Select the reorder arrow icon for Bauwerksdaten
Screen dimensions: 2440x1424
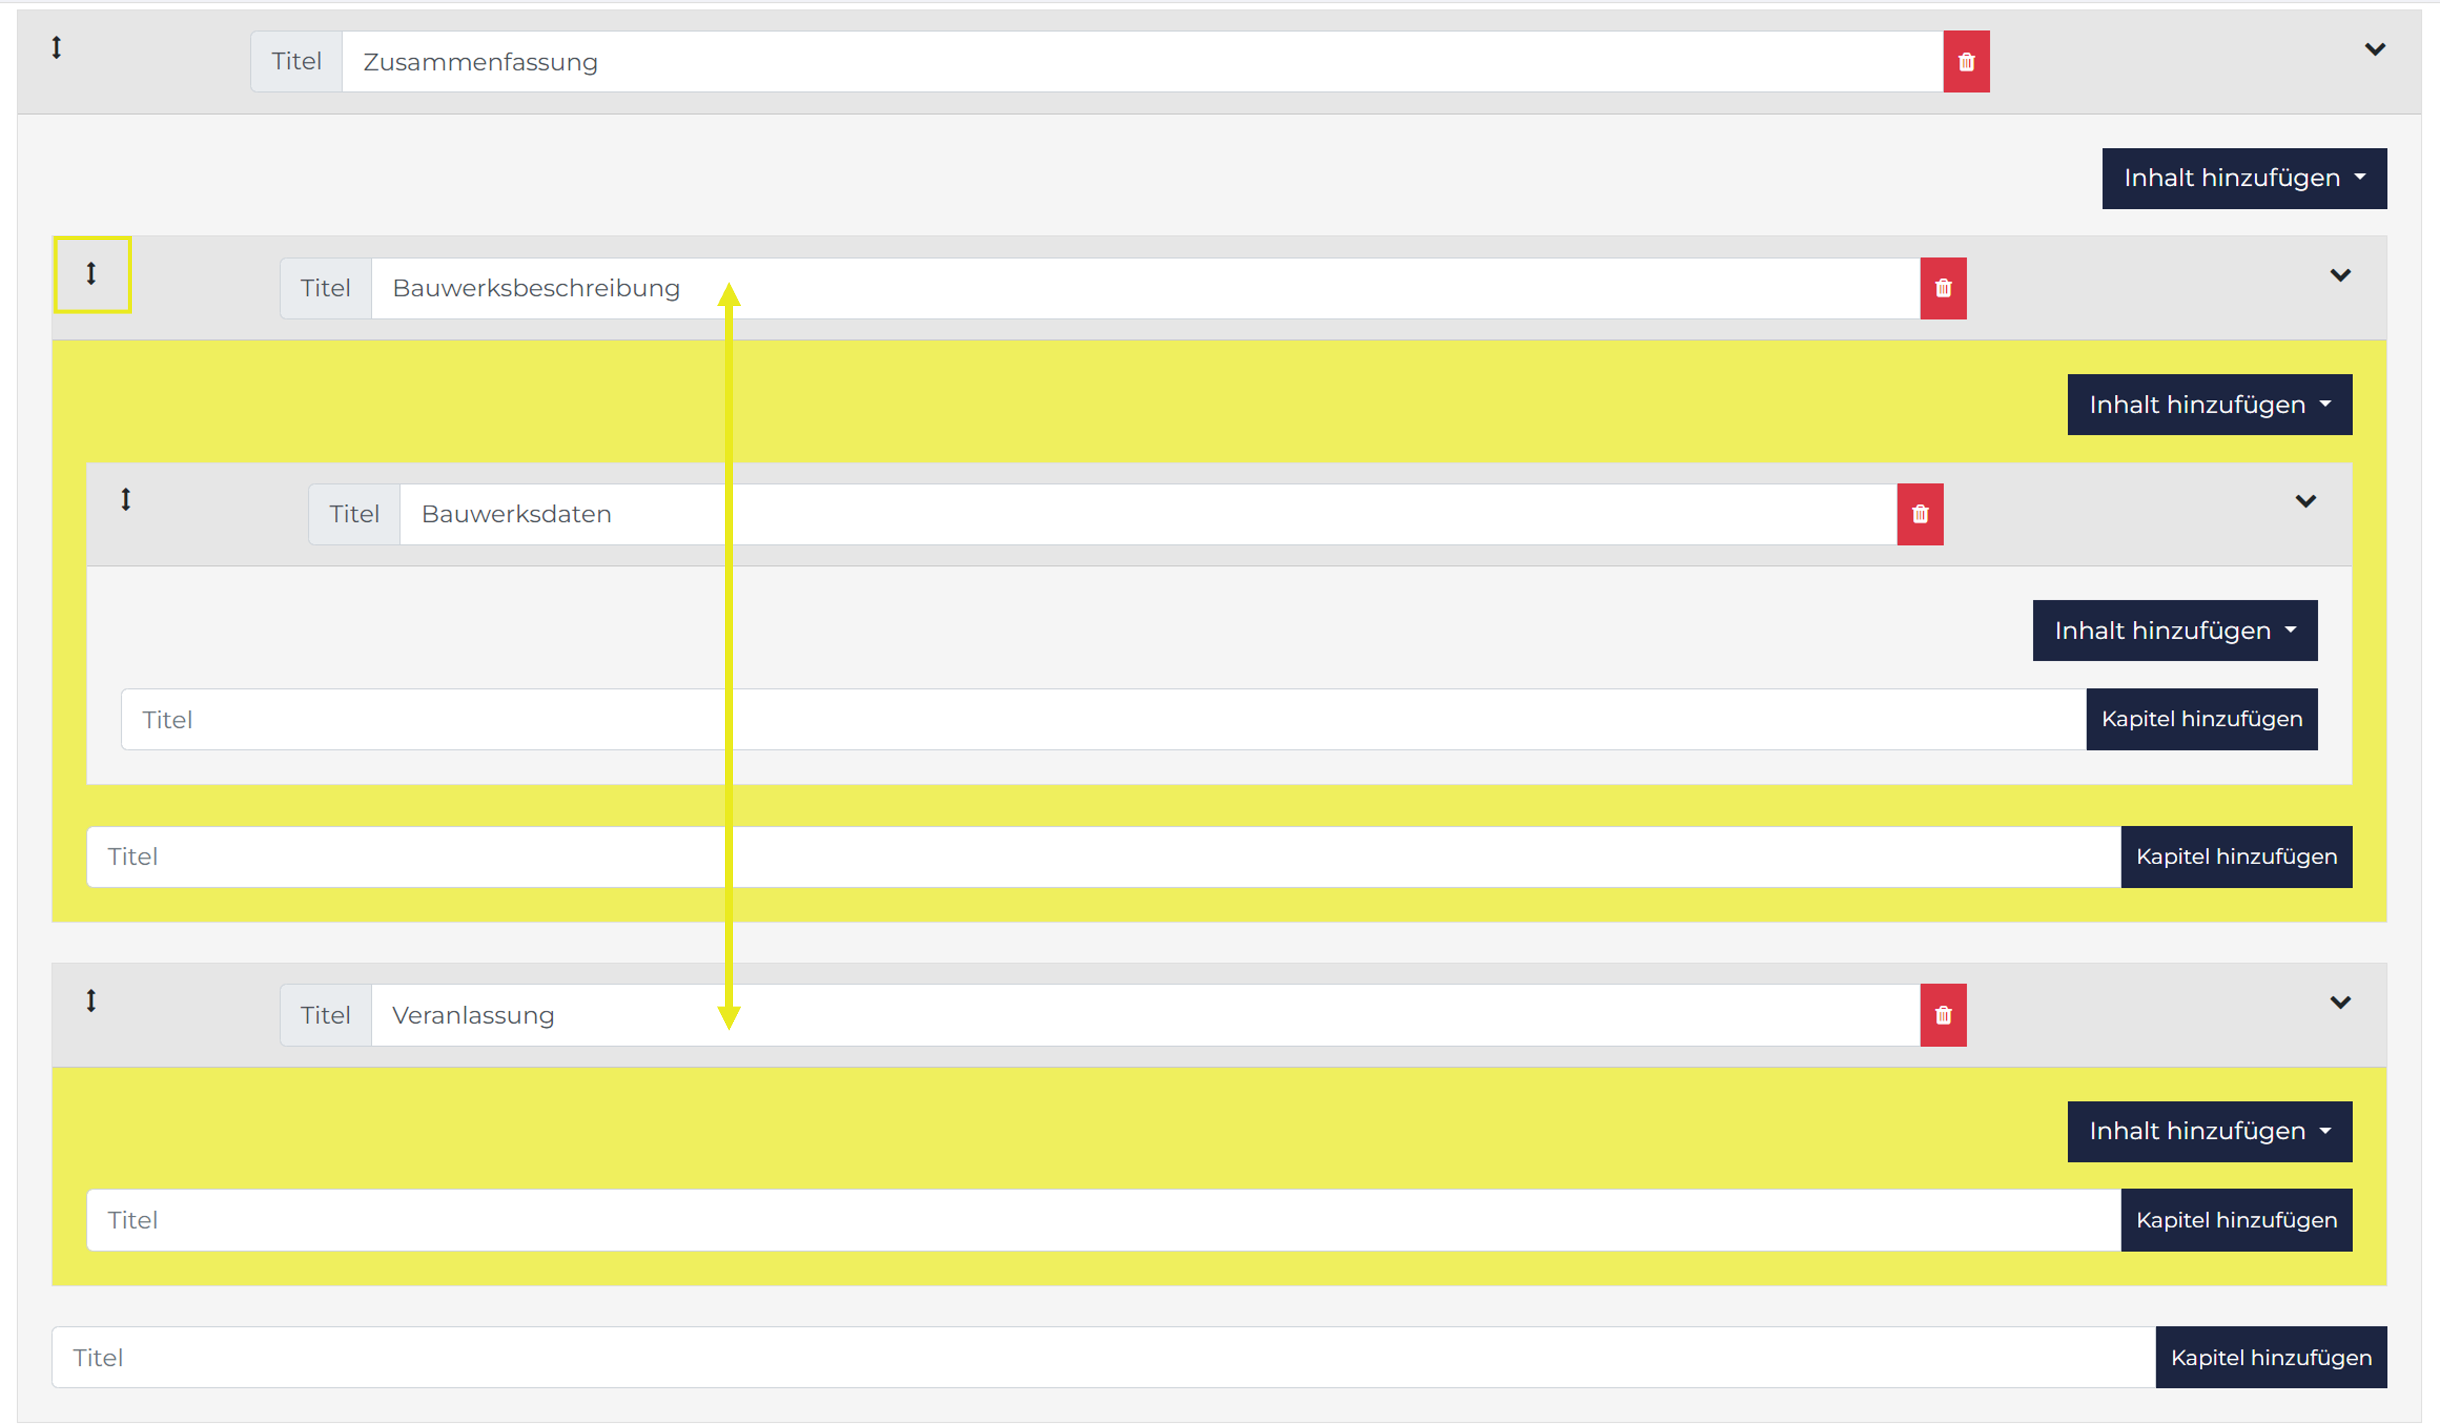click(126, 499)
